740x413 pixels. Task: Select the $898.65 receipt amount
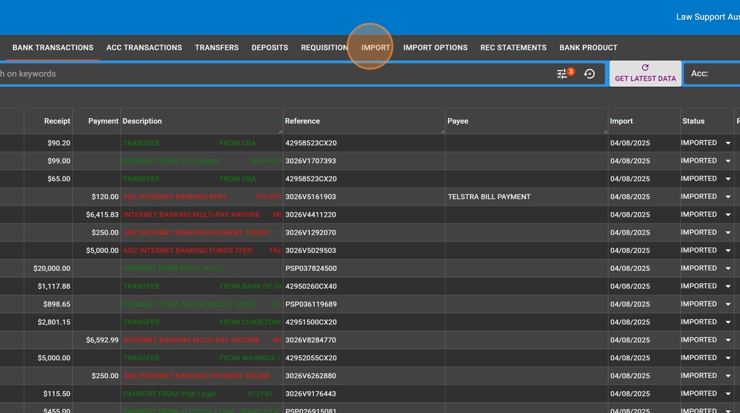click(57, 305)
